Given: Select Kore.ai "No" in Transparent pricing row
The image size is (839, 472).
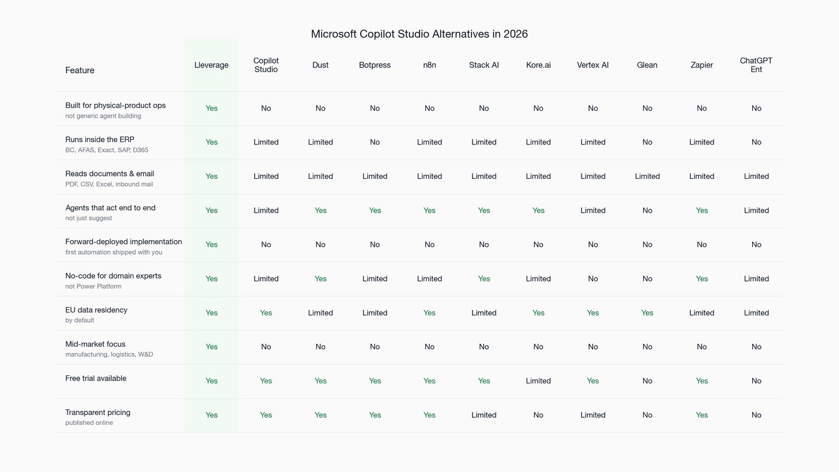Looking at the screenshot, I should (538, 415).
